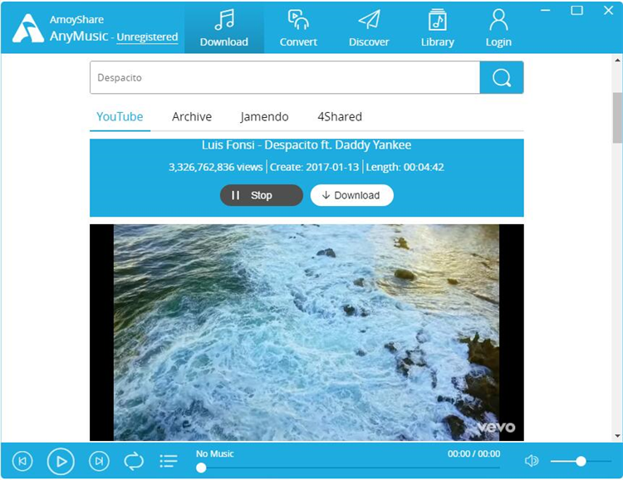This screenshot has width=623, height=480.
Task: Click the No Music label
Action: [x=215, y=453]
